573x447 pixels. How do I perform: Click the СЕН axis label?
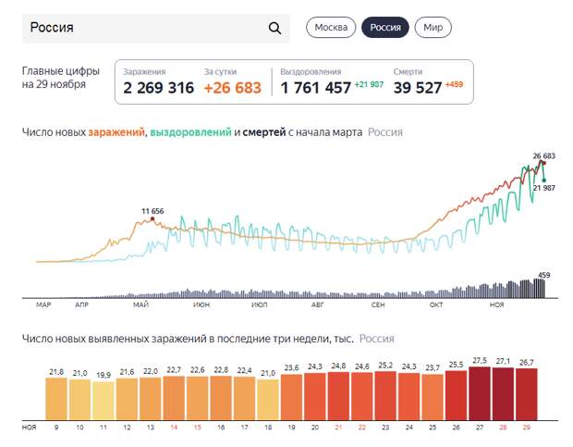tap(378, 304)
